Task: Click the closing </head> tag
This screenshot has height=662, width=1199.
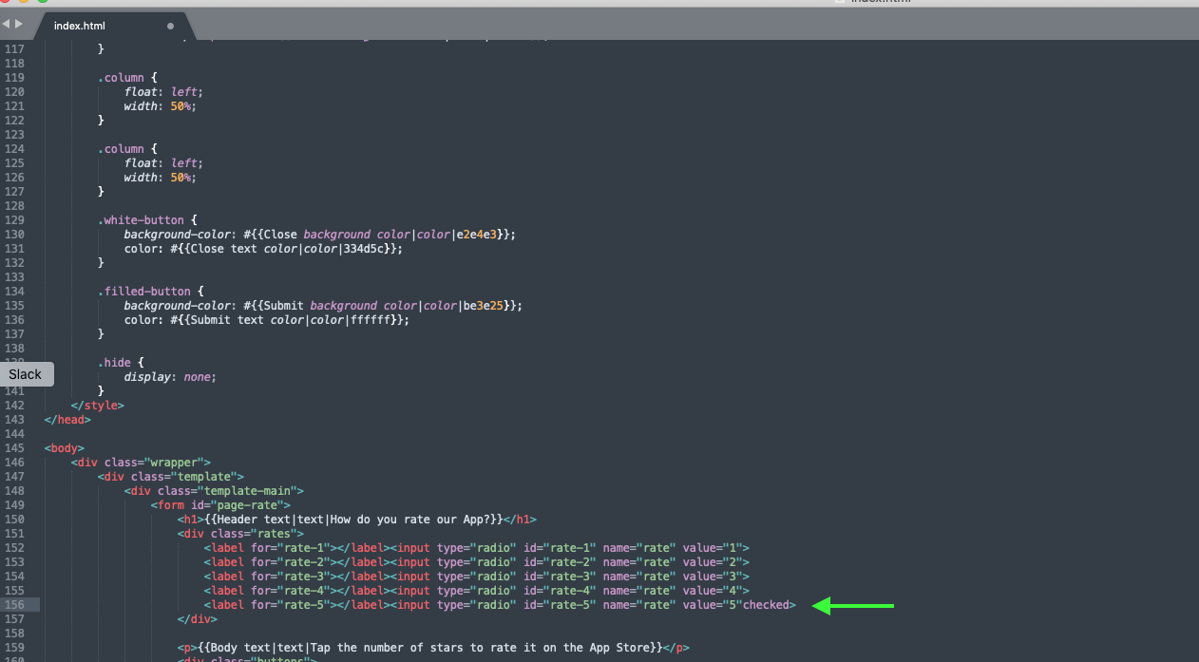Action: pyautogui.click(x=67, y=420)
